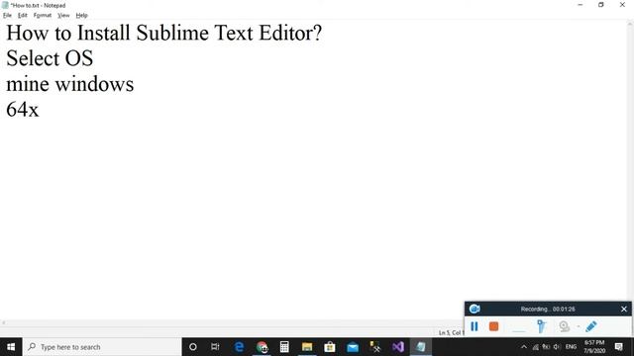Open Task View on the taskbar
Viewport: 634px width, 356px height.
click(x=215, y=347)
